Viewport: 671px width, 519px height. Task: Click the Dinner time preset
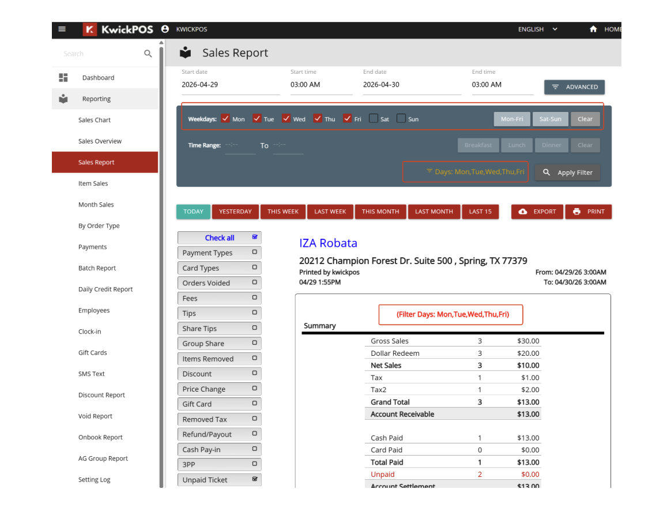pyautogui.click(x=551, y=145)
